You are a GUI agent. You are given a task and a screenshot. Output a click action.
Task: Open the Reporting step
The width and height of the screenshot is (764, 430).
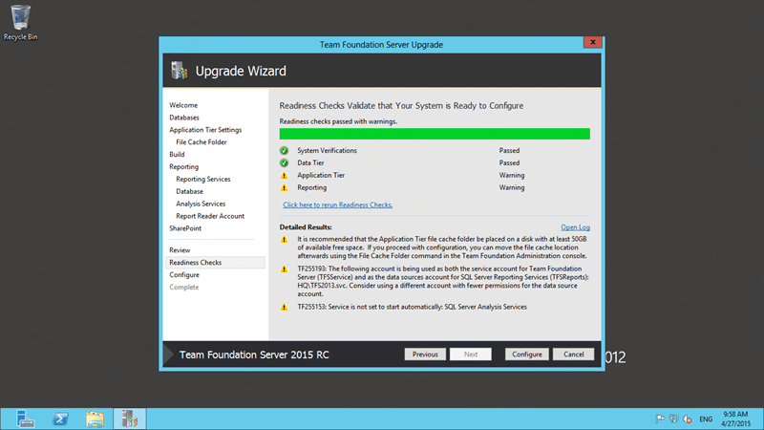(183, 166)
